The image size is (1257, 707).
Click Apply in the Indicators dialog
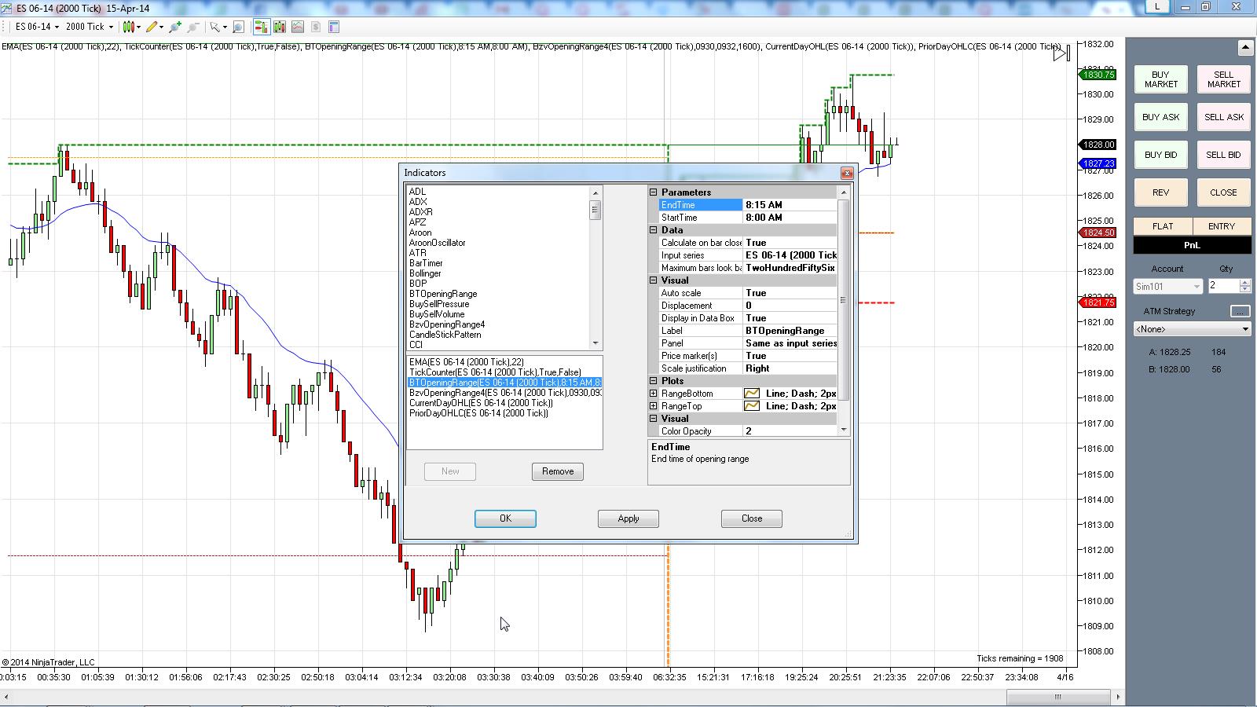point(628,518)
